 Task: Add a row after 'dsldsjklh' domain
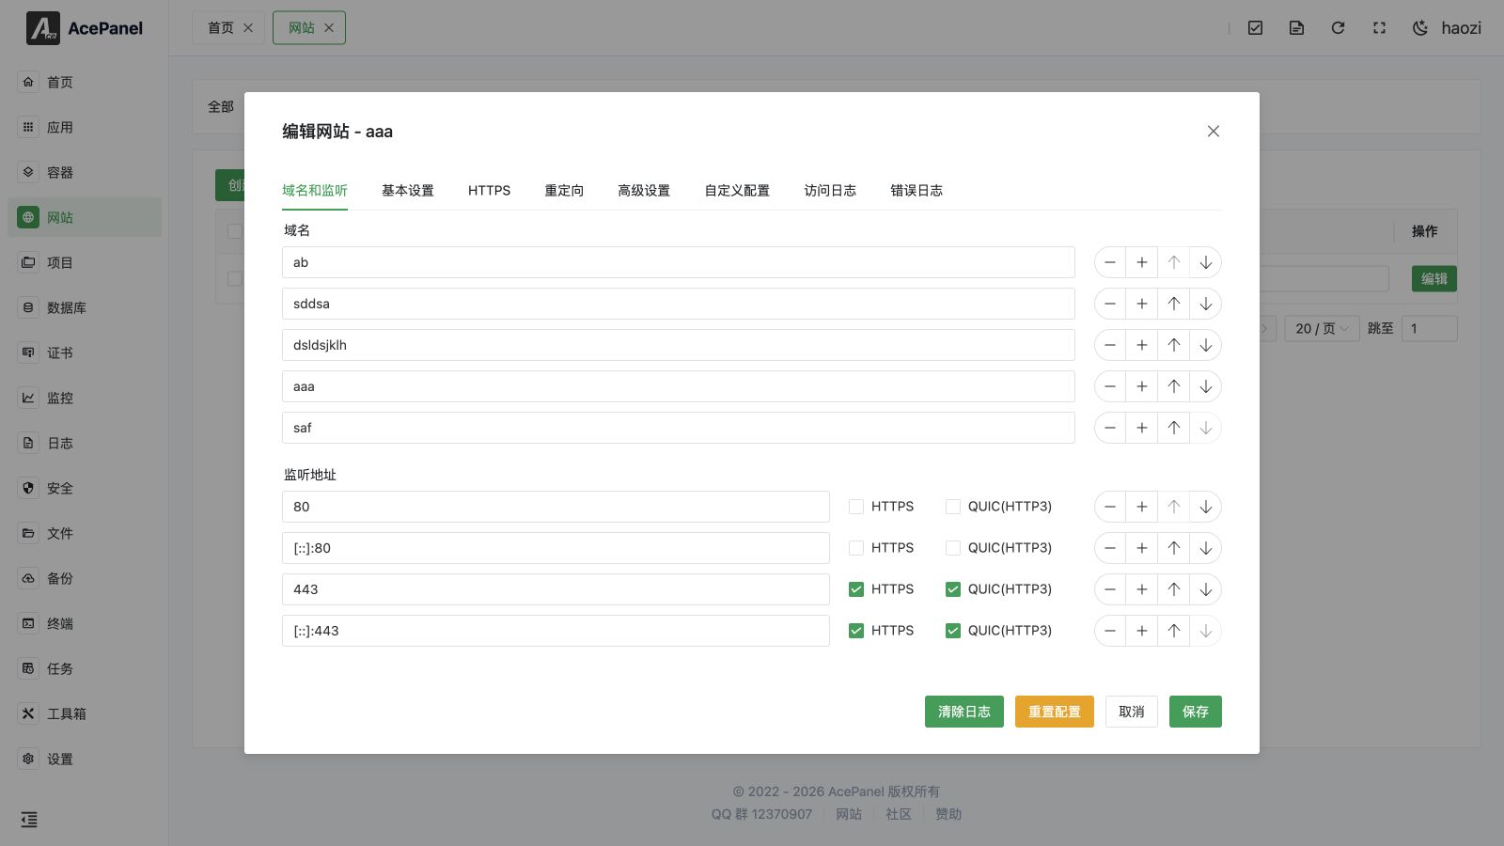coord(1142,345)
